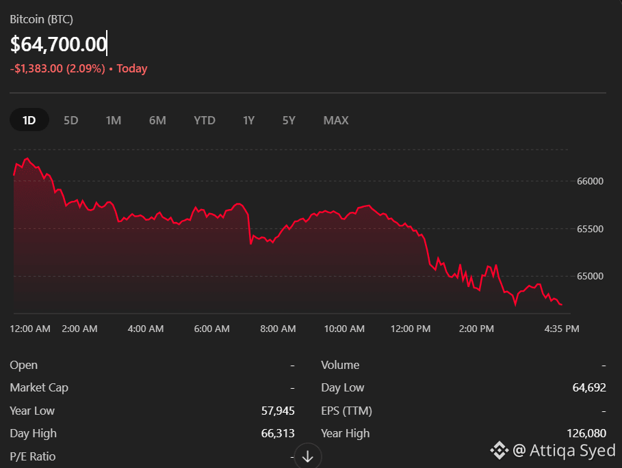
Task: Click the Year Low value 57,945
Action: pos(278,411)
